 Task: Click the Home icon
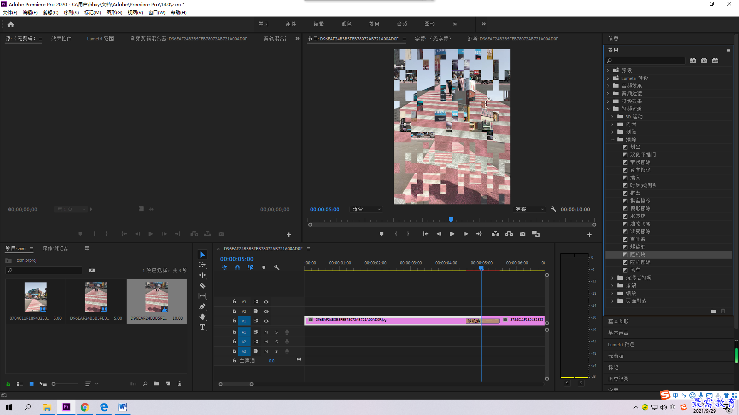pos(11,24)
